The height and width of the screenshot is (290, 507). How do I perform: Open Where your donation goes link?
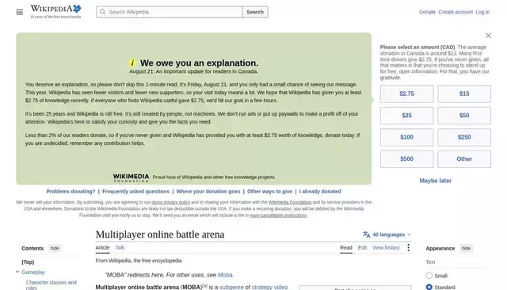(x=208, y=192)
